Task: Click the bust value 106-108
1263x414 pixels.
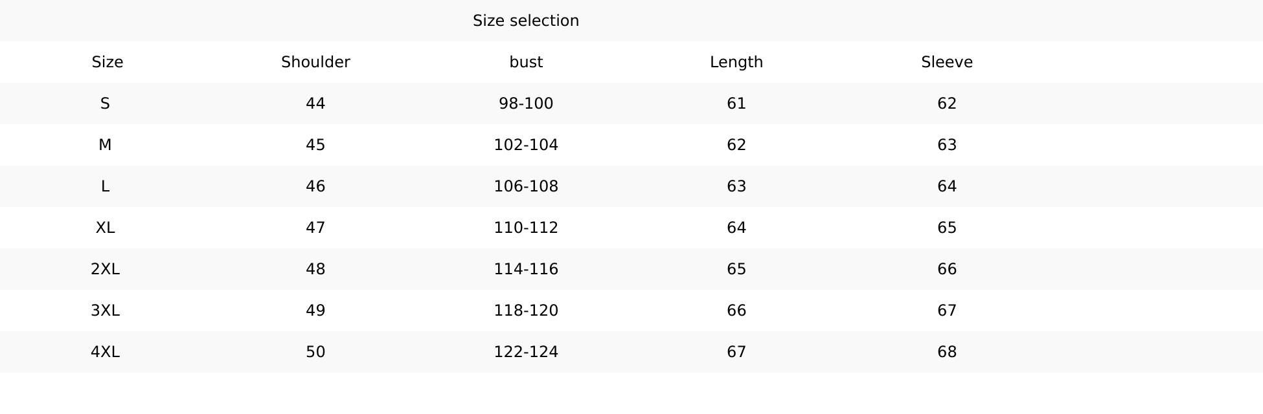Action: click(526, 186)
